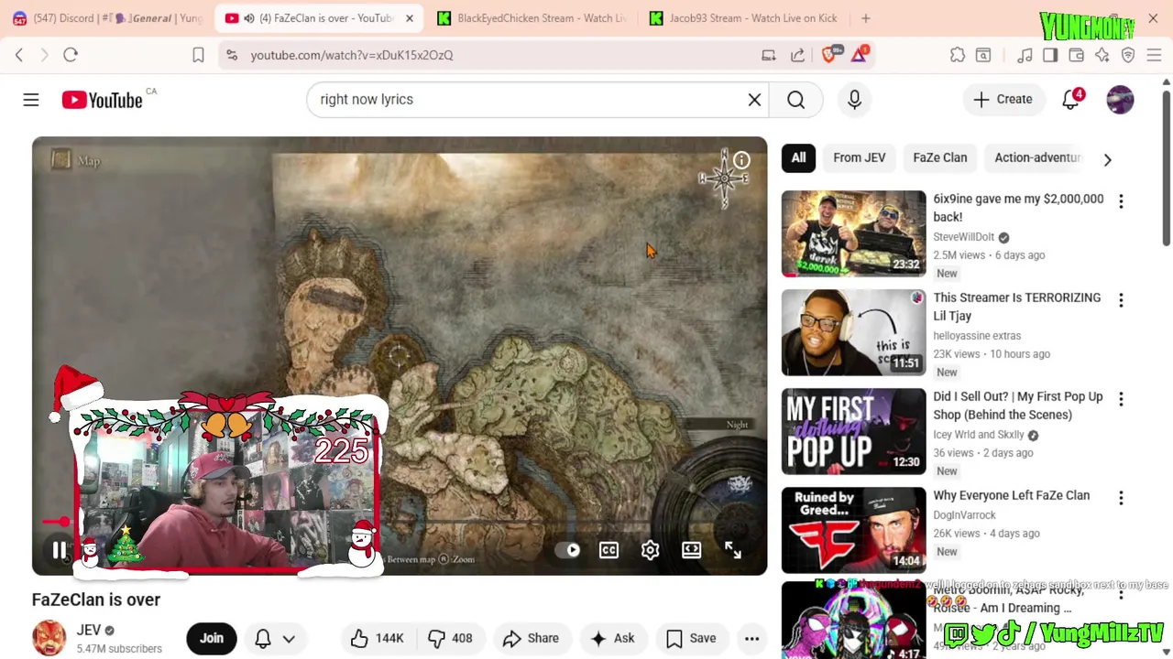Select the All filter chip
The image size is (1173, 659).
[x=798, y=157]
